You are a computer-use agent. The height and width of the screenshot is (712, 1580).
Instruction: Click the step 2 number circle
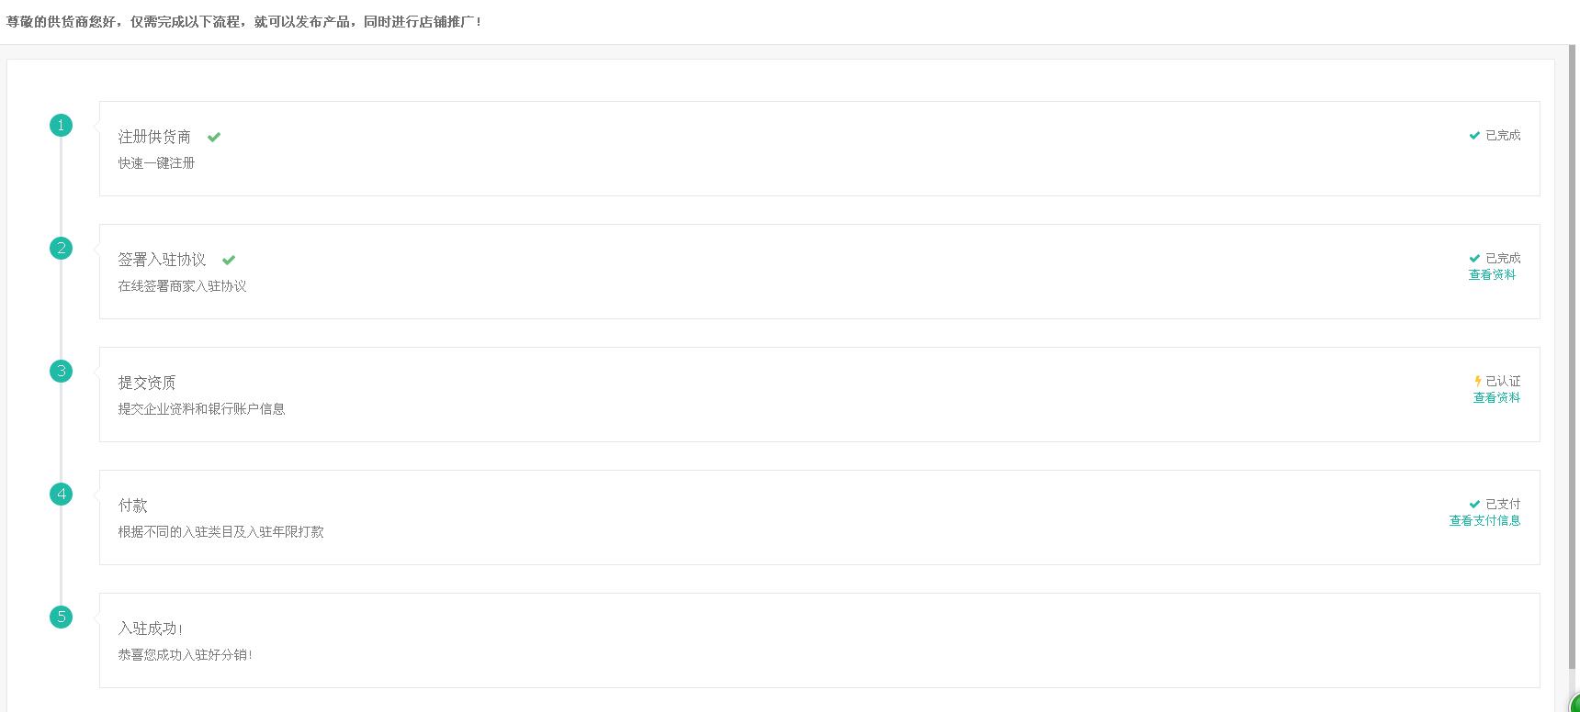(x=61, y=248)
